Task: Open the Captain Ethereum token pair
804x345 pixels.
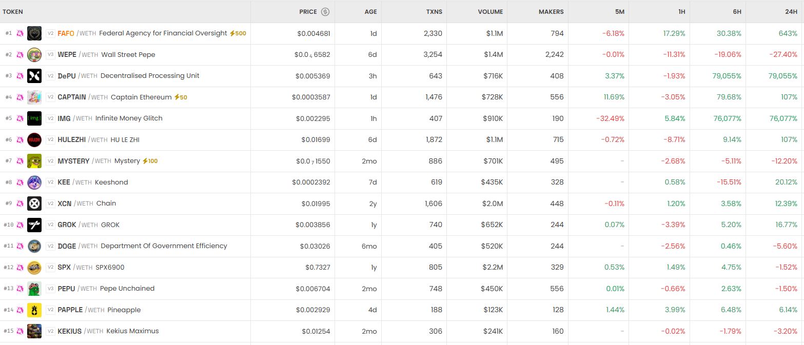Action: [141, 97]
